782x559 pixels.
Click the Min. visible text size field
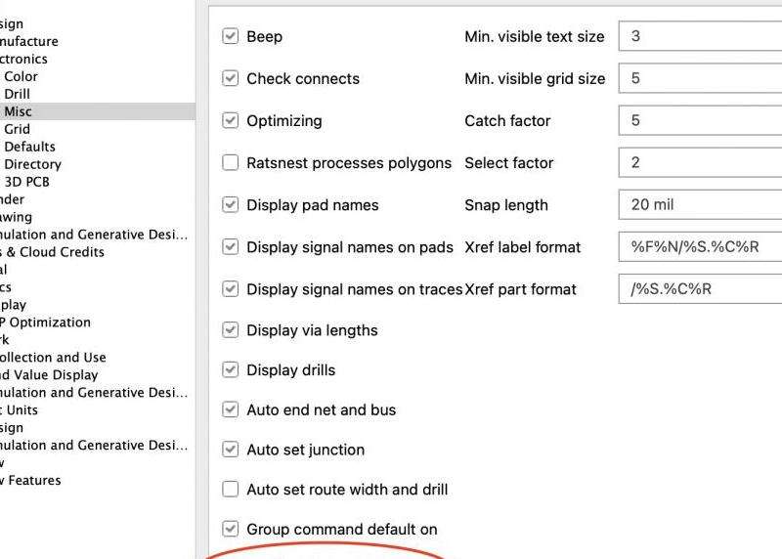pyautogui.click(x=700, y=36)
